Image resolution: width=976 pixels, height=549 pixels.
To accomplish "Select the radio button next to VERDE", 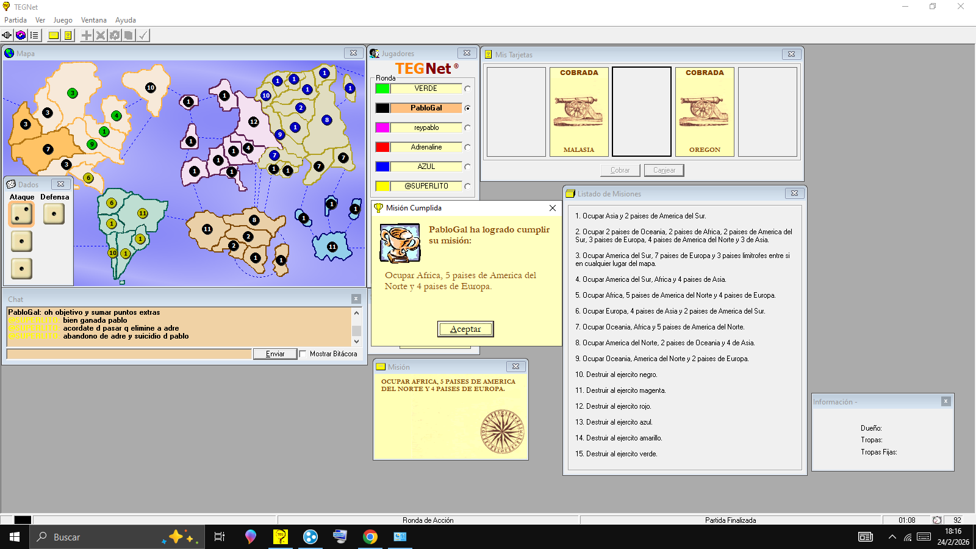I will (467, 88).
